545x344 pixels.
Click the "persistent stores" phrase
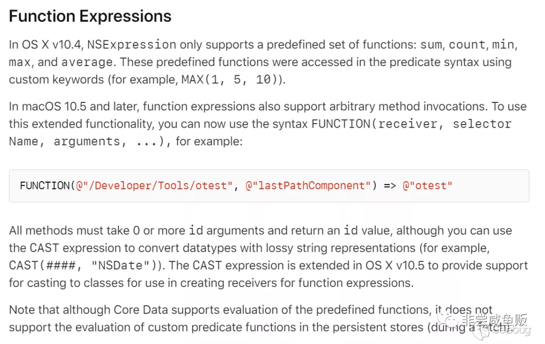pos(380,327)
